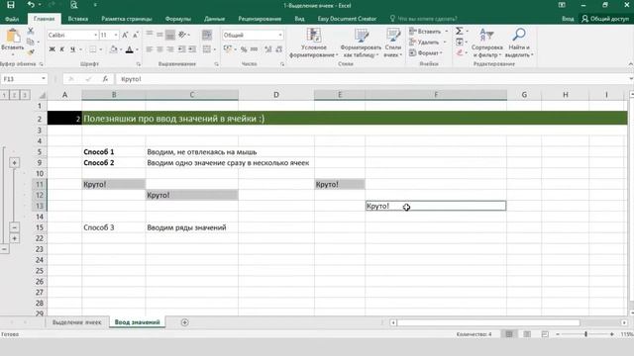Toggle middle vertical alignment

coord(159,35)
